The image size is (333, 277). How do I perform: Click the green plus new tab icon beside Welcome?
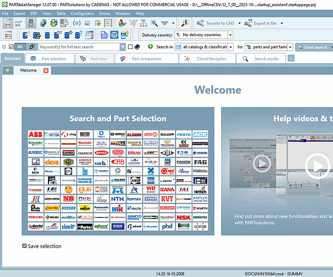(x=8, y=71)
